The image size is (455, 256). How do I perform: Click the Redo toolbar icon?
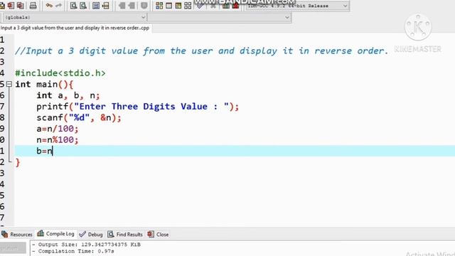[58, 6]
